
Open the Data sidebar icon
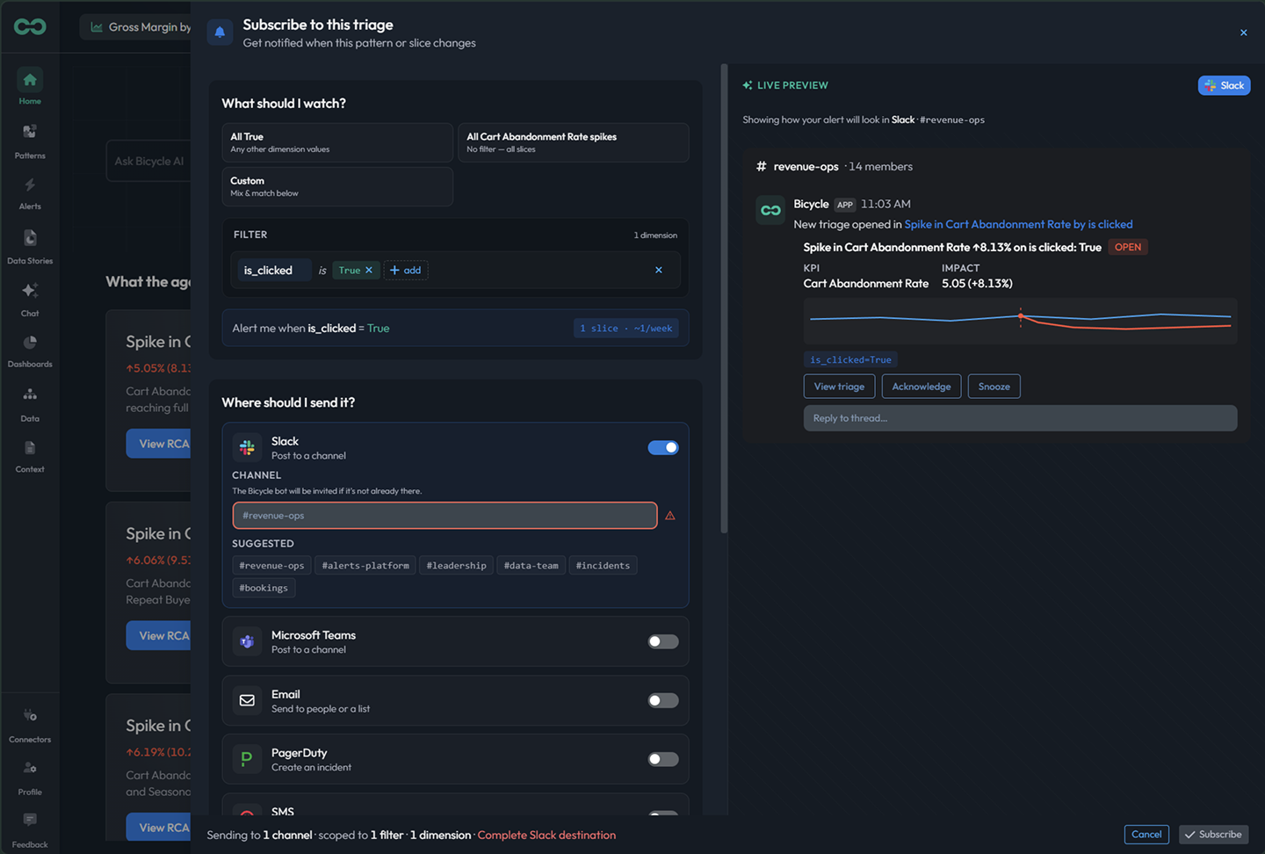(30, 395)
